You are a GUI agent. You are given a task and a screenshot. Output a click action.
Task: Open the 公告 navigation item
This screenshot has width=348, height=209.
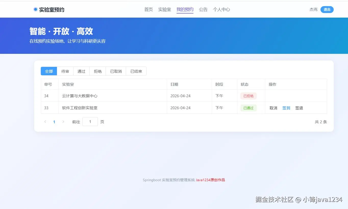203,9
